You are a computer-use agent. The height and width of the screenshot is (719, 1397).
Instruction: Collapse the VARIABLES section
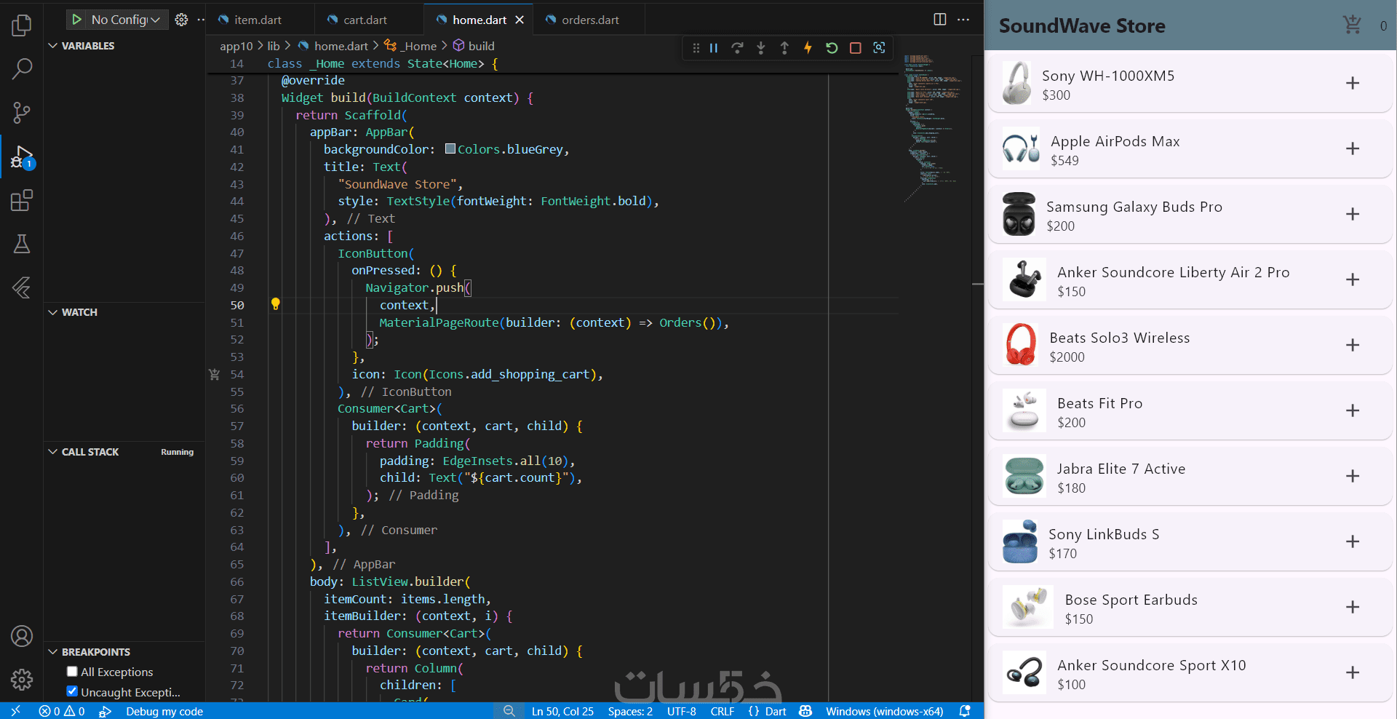(x=52, y=46)
